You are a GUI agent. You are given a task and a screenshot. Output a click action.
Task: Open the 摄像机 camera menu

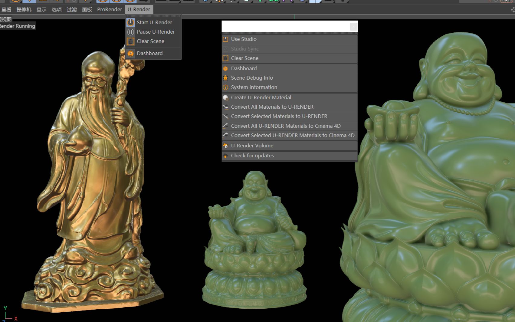[24, 9]
